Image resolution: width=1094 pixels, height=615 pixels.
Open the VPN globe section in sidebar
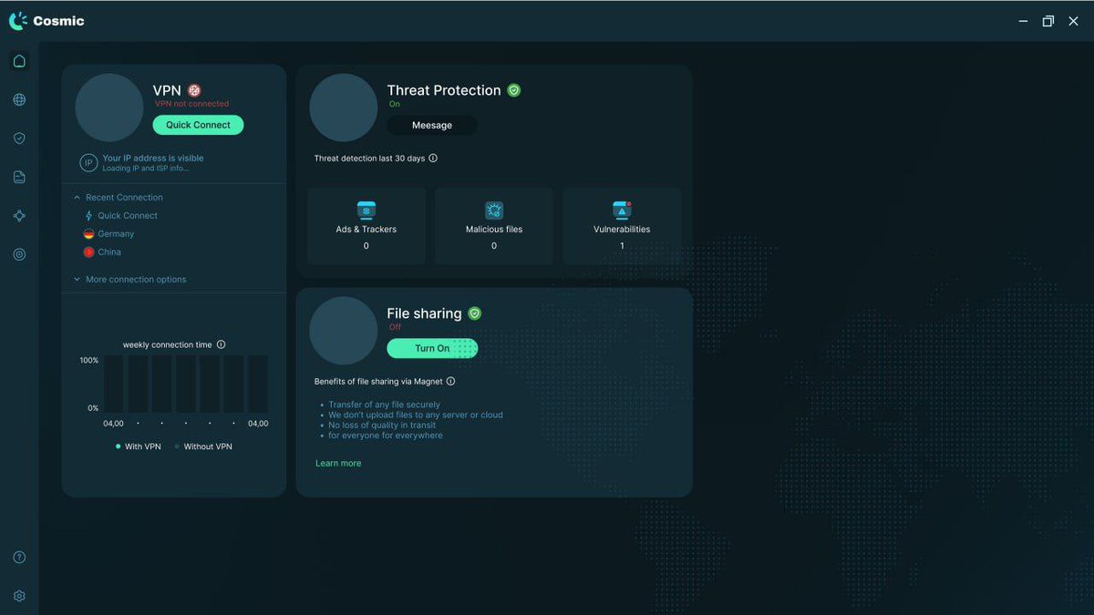pyautogui.click(x=18, y=99)
